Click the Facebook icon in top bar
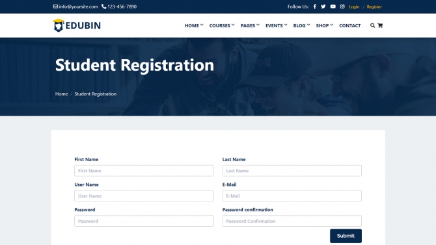The width and height of the screenshot is (436, 245). click(314, 6)
